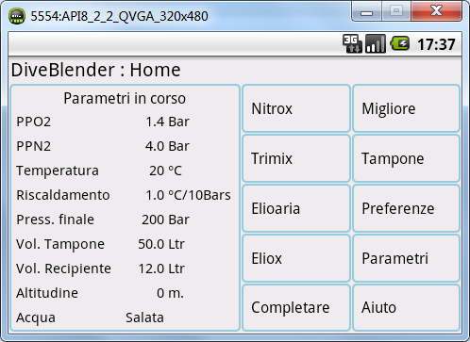Click the 20 °C value
The image size is (470, 342).
pyautogui.click(x=165, y=171)
